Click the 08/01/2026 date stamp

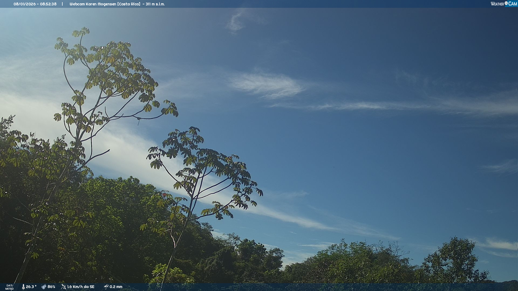coord(24,4)
